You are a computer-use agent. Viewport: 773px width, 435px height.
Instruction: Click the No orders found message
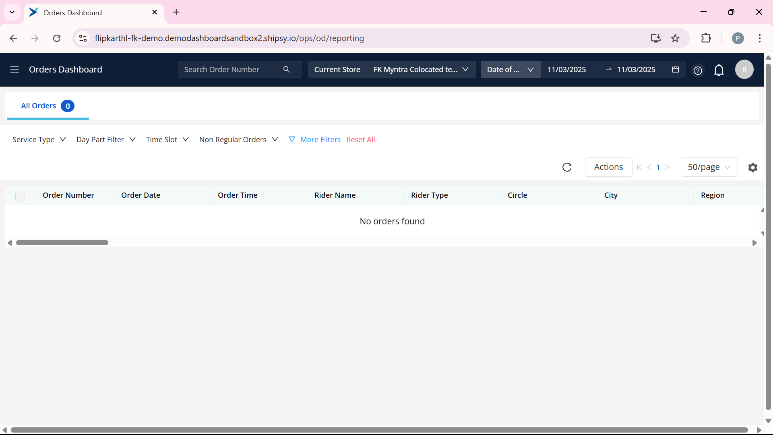pyautogui.click(x=392, y=221)
